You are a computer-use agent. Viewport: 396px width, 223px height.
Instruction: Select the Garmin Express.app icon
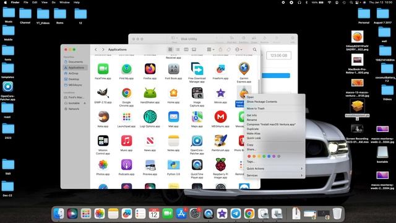pyautogui.click(x=244, y=69)
